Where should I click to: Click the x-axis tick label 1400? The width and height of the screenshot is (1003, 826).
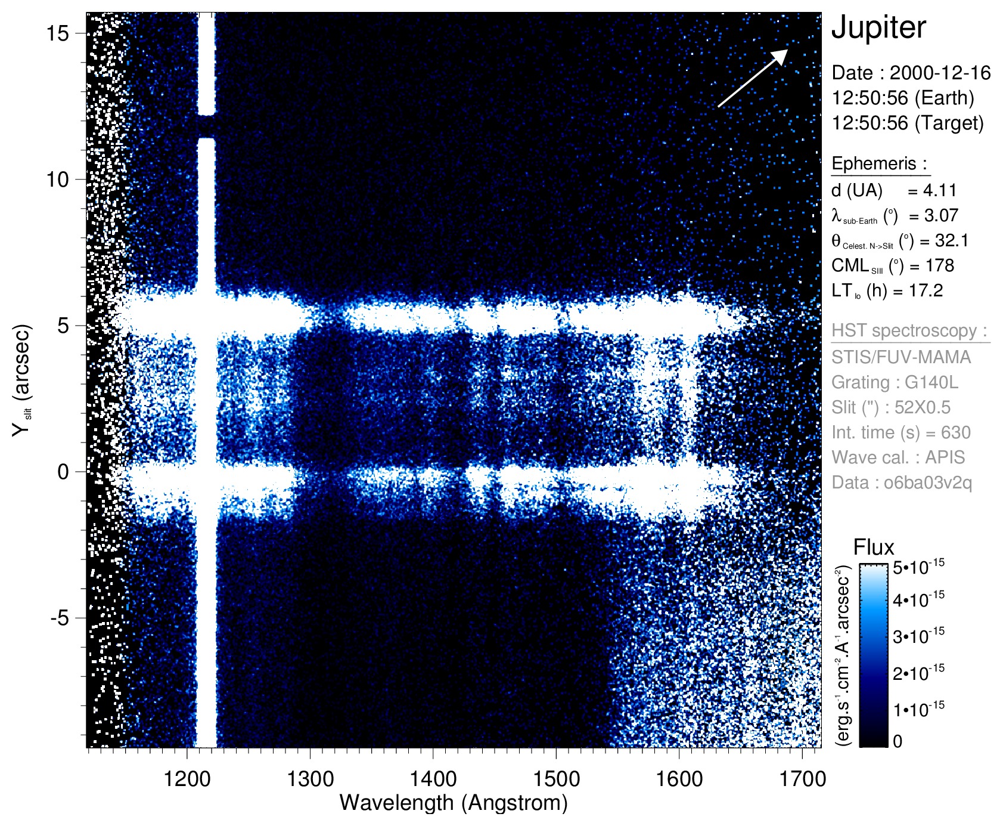click(x=433, y=779)
